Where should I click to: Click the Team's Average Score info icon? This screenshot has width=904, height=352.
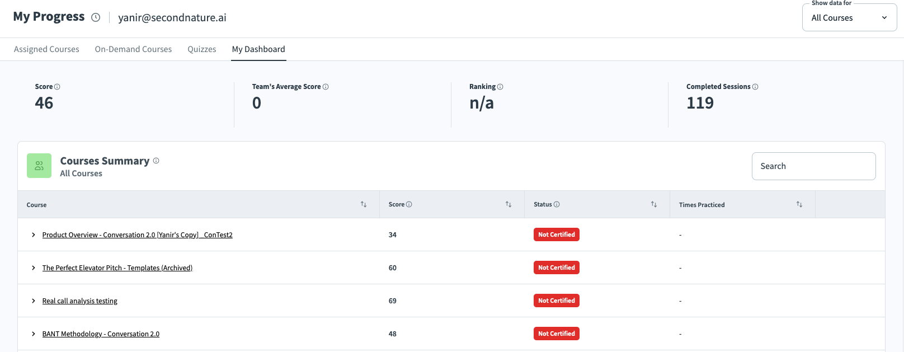pos(326,87)
